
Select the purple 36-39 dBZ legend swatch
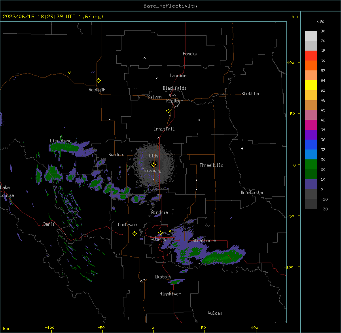[x=311, y=135]
